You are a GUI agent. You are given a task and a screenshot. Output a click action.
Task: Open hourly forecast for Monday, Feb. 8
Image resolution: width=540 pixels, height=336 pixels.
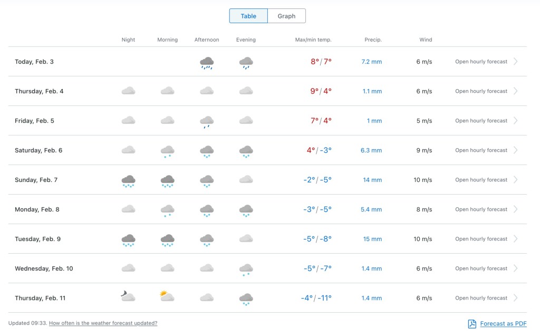coord(481,209)
